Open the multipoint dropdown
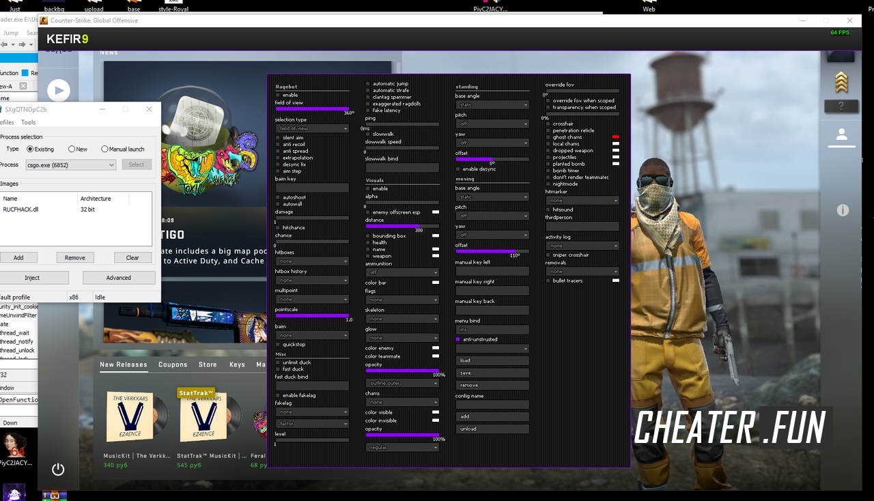 coord(312,300)
